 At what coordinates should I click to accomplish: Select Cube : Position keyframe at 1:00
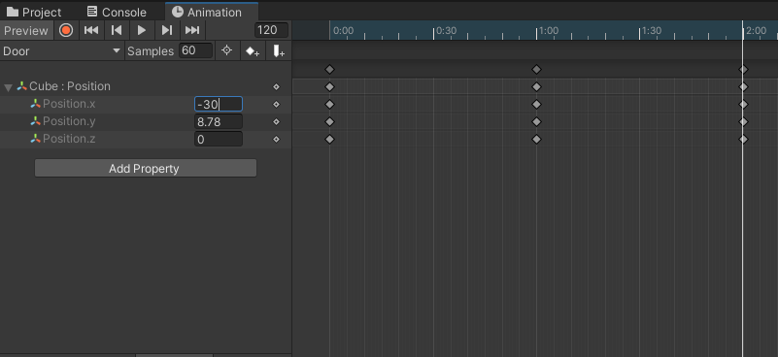(x=536, y=86)
